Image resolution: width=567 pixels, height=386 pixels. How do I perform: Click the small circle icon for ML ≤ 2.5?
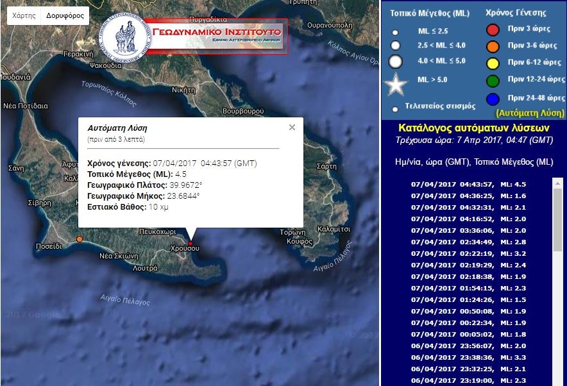pyautogui.click(x=395, y=32)
